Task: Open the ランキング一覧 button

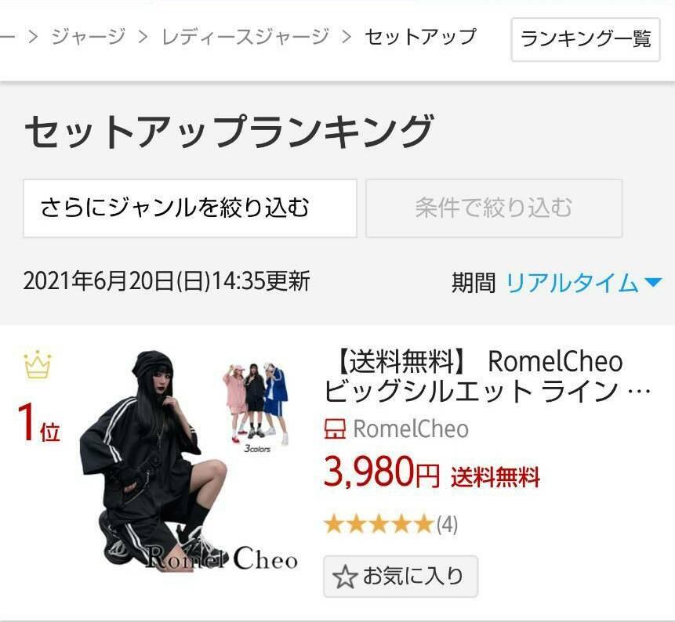Action: coord(586,39)
